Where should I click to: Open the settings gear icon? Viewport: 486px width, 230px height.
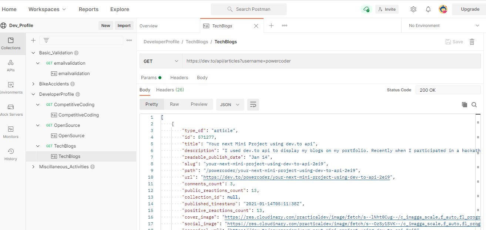[413, 9]
